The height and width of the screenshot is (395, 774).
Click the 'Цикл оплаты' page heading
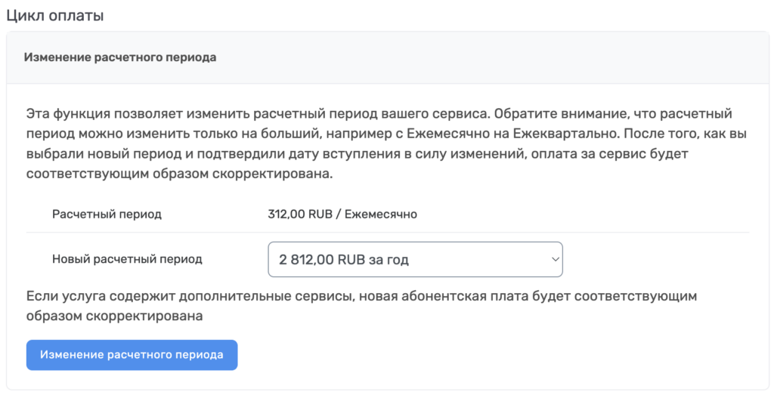pyautogui.click(x=54, y=15)
